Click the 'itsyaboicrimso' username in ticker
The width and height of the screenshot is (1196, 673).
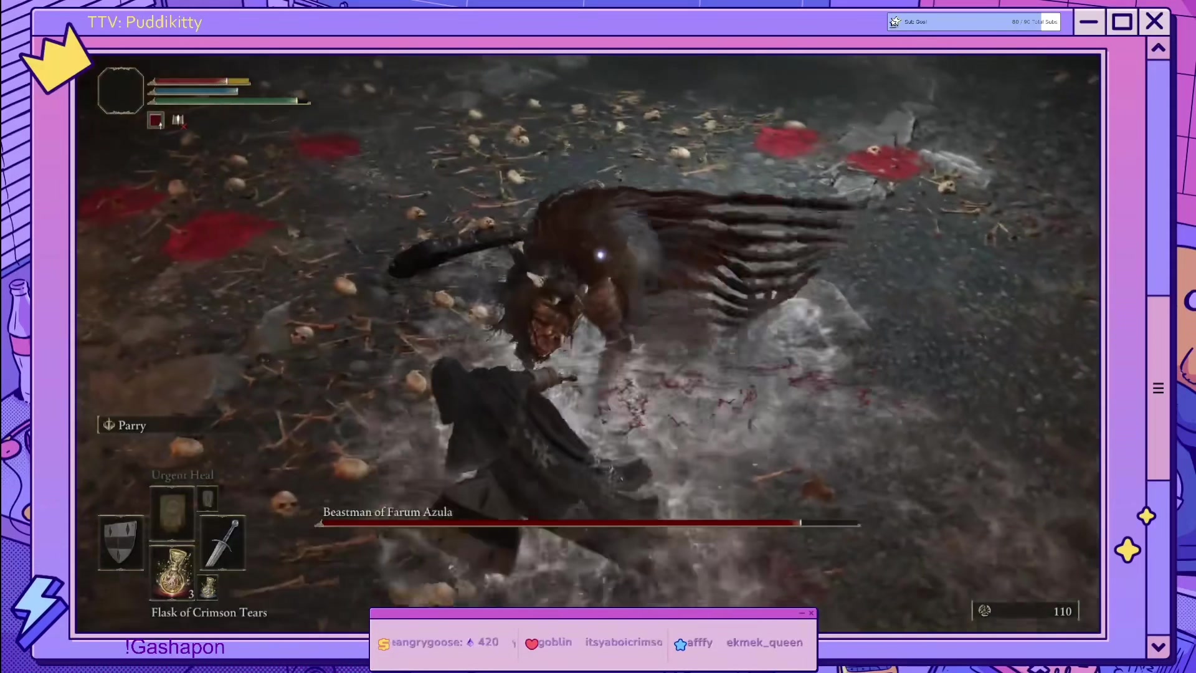[x=624, y=642]
